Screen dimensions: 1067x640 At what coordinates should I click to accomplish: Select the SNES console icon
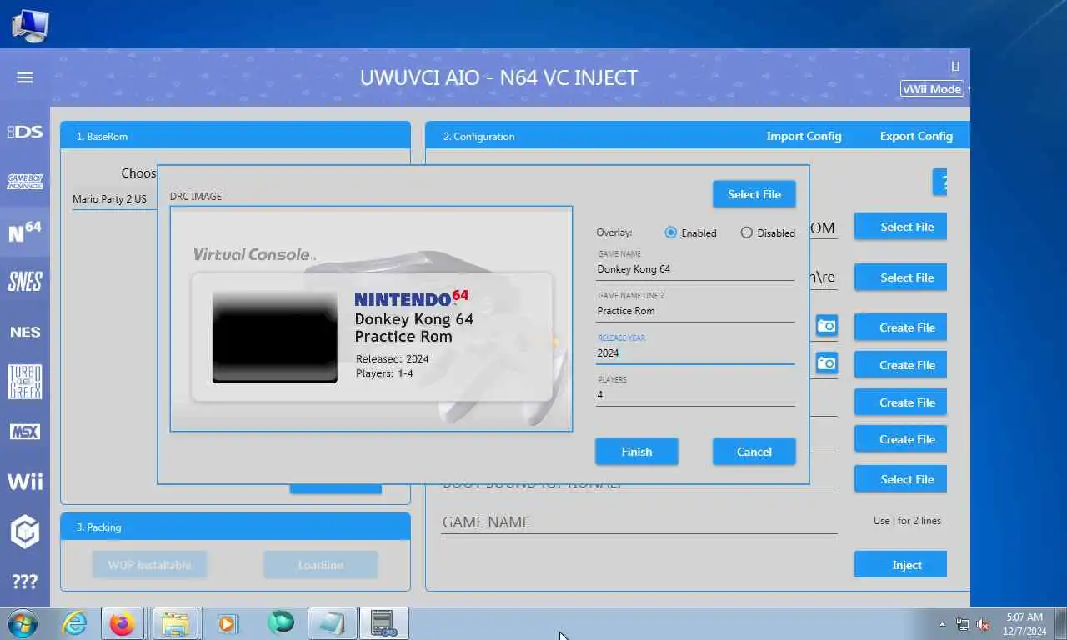25,282
